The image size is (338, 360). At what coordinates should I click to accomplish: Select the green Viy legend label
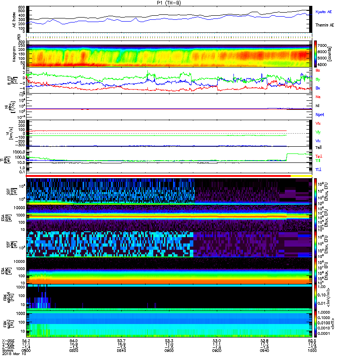pyautogui.click(x=318, y=132)
